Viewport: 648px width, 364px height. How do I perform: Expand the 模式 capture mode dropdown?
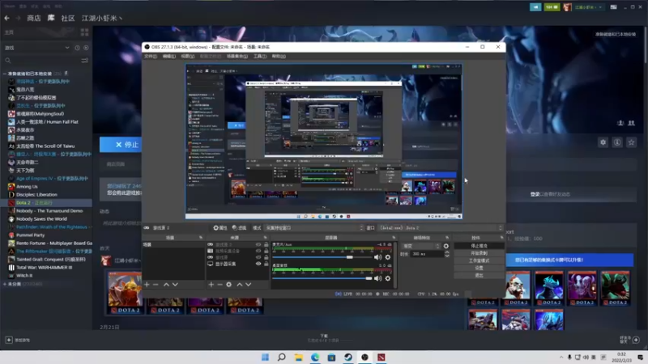(x=314, y=228)
